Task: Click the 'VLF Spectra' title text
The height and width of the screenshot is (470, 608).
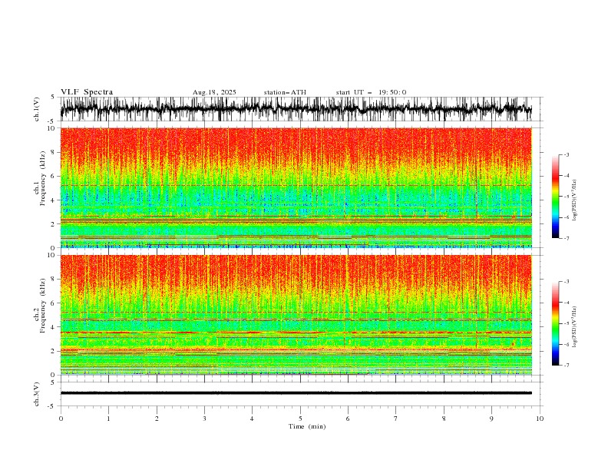Action: (87, 92)
